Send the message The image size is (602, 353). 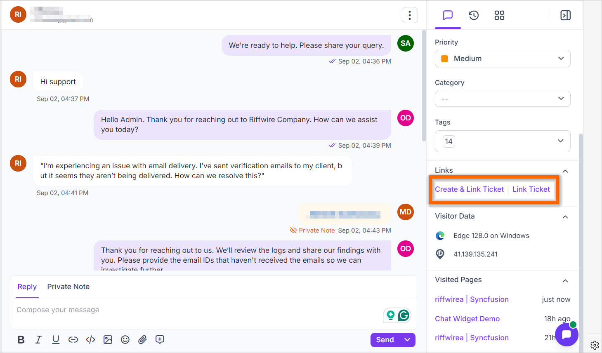coord(385,339)
